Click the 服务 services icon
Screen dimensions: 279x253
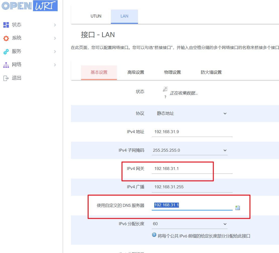[x=6, y=51]
